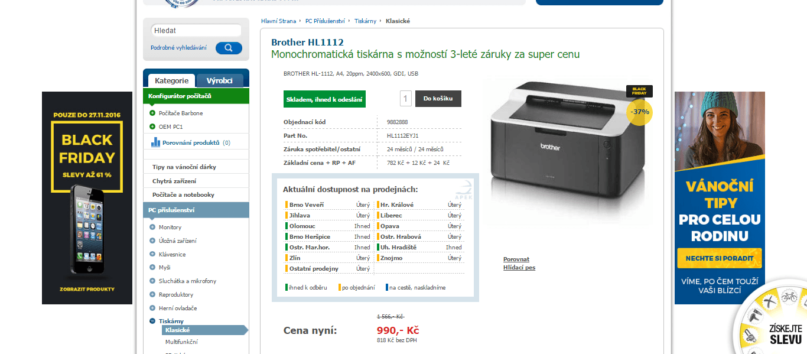The height and width of the screenshot is (354, 807).
Task: Click Ostr. Mar.hor. store availability row
Action: [328, 247]
